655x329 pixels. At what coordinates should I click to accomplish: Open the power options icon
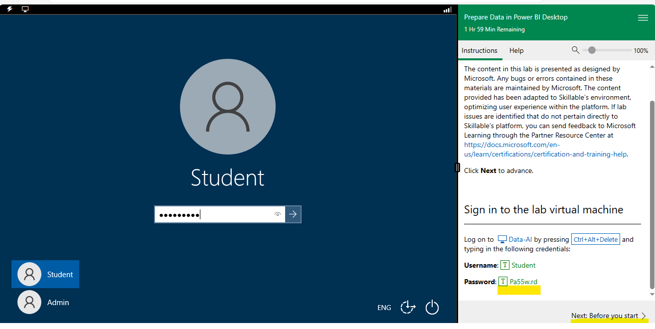(x=432, y=307)
